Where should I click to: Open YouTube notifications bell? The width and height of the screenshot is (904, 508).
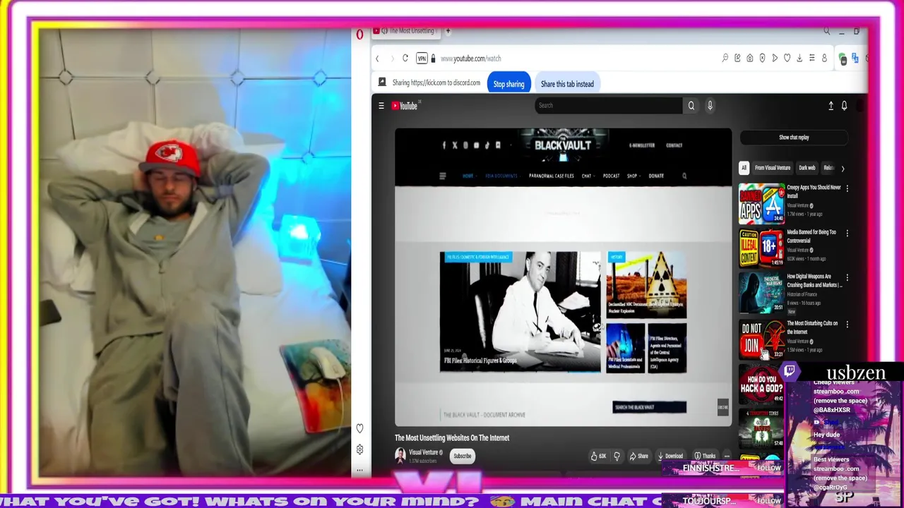tap(844, 106)
